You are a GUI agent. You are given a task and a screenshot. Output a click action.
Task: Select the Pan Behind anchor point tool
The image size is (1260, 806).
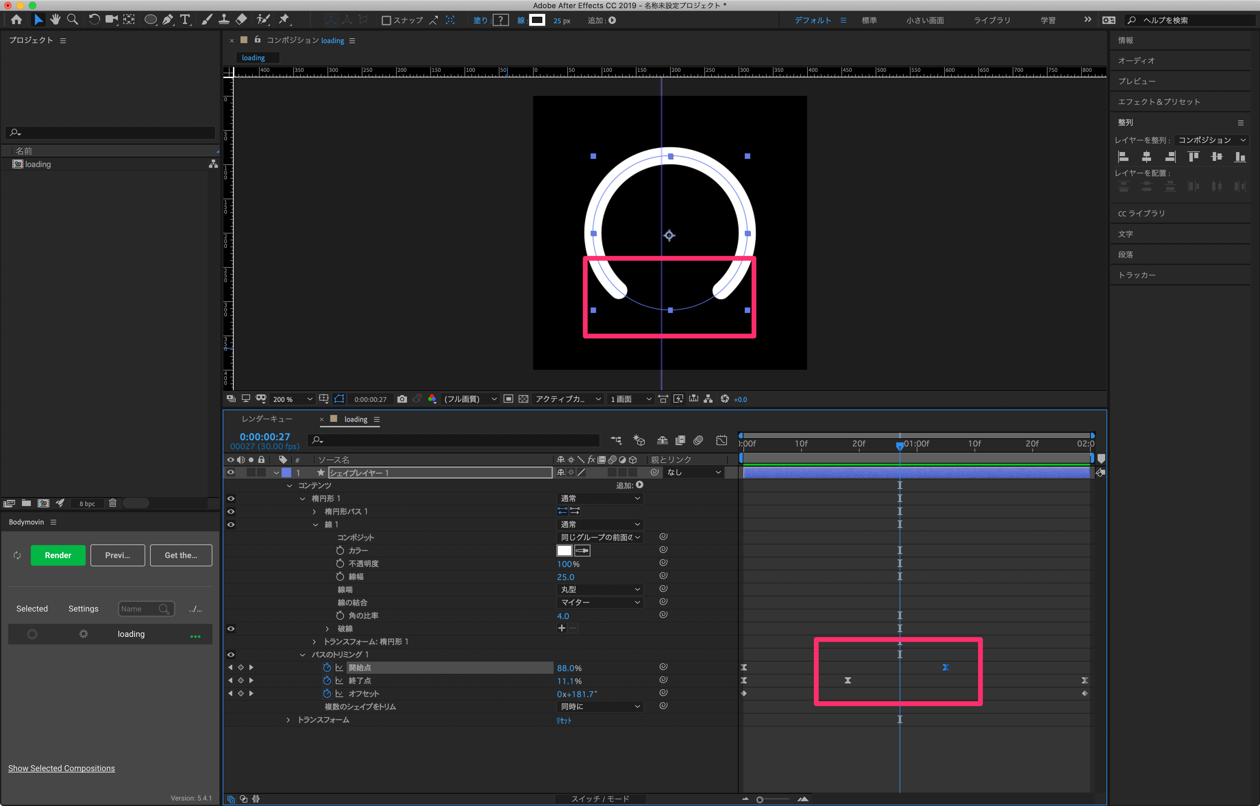[x=129, y=20]
